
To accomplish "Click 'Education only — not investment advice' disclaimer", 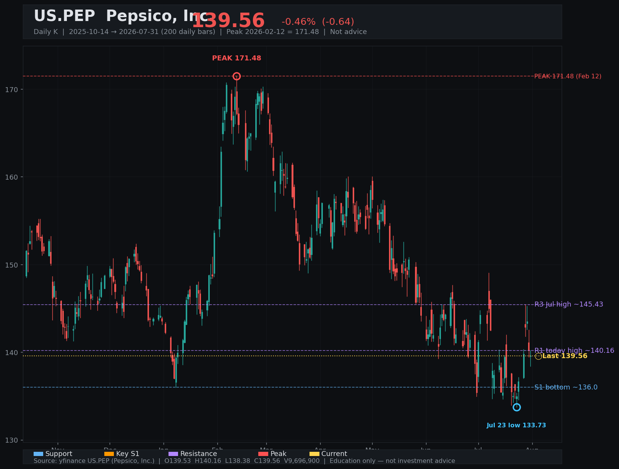I will tap(392, 461).
